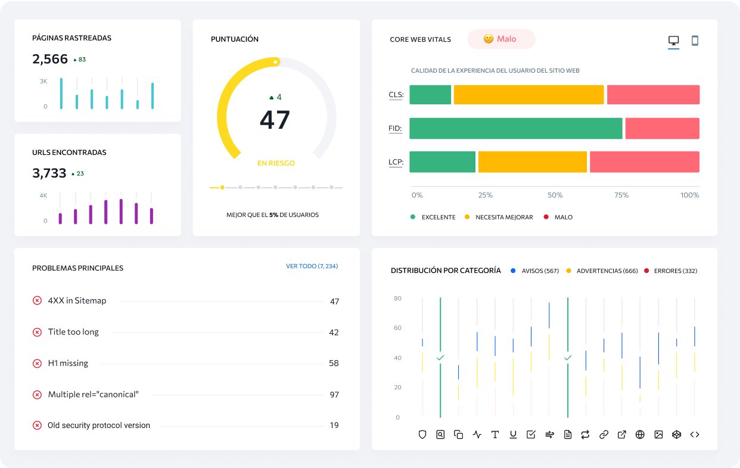Screen dimensions: 740x468
Task: Open the Multiple rel="canonical" issue
Action: pos(93,395)
